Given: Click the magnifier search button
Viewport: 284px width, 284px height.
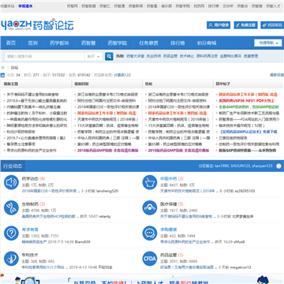Looking at the screenshot, I should point(109,56).
